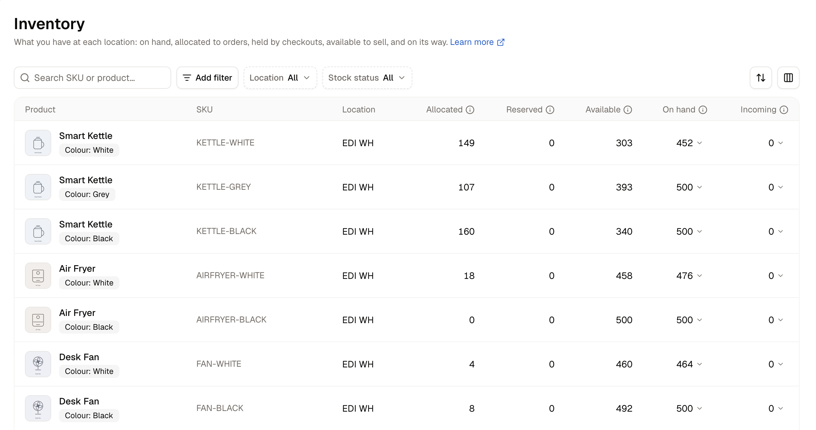Viewport: 816px width, 430px height.
Task: Open Desk Fan White product thumbnail
Action: coord(38,364)
